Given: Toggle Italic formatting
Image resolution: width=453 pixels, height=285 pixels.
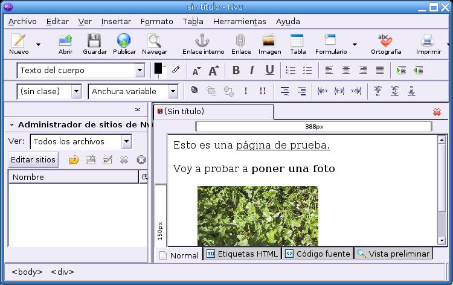Looking at the screenshot, I should (252, 70).
